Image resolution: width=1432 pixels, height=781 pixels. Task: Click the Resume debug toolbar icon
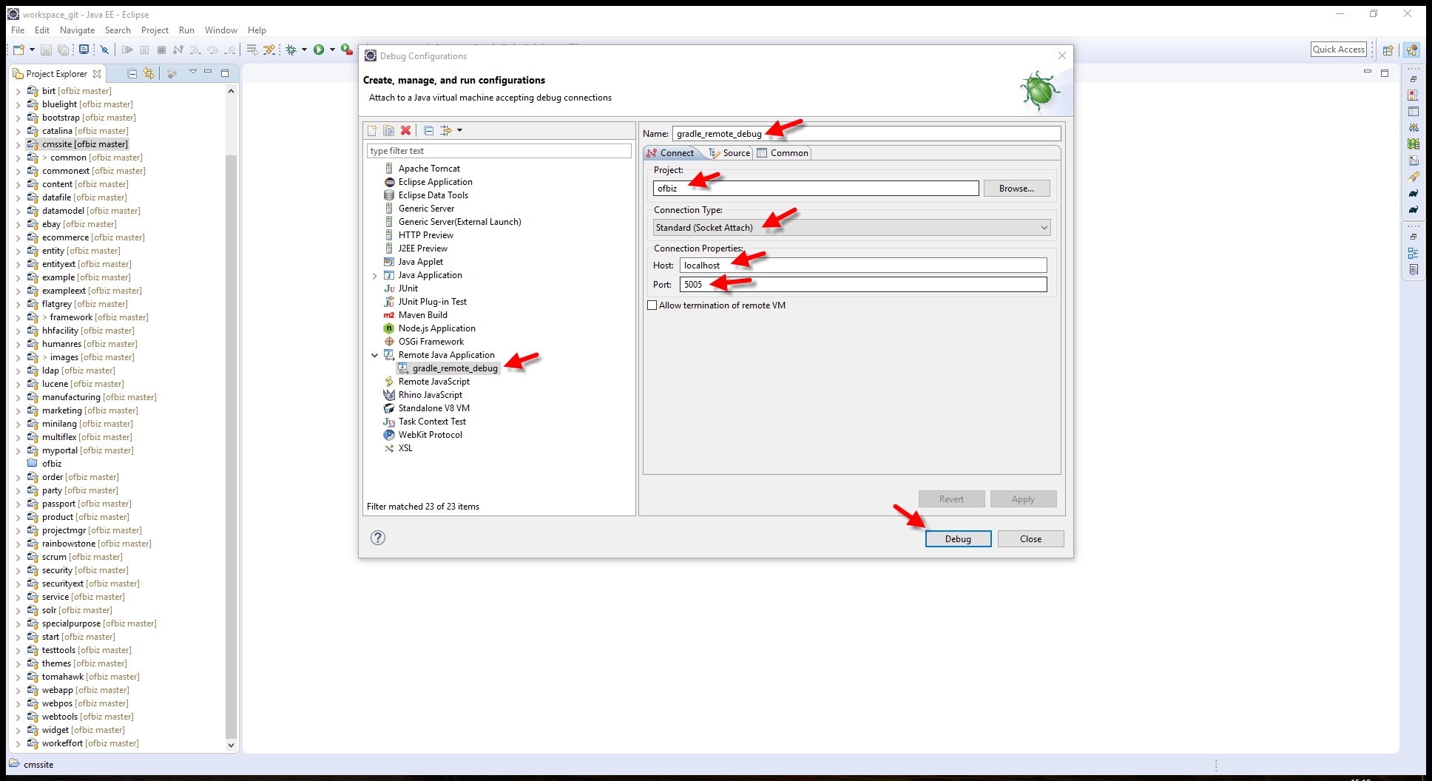(127, 50)
